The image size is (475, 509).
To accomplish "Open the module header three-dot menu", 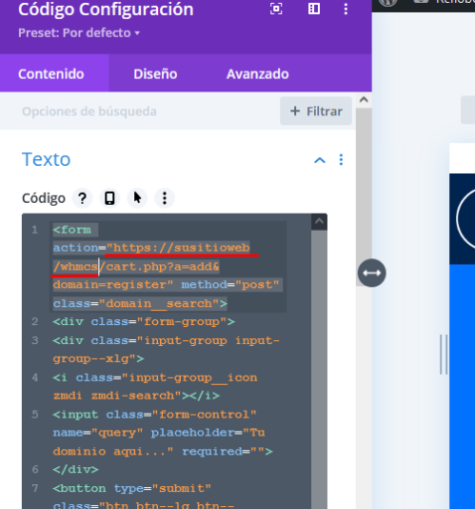I will click(346, 9).
